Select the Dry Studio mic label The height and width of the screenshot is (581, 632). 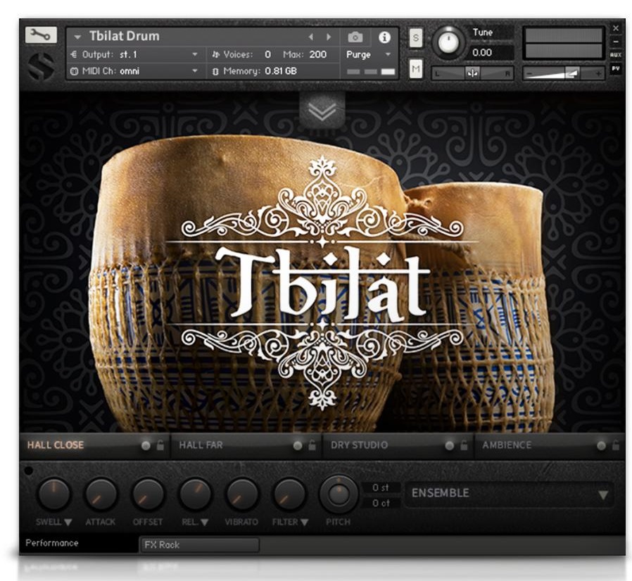click(x=359, y=445)
